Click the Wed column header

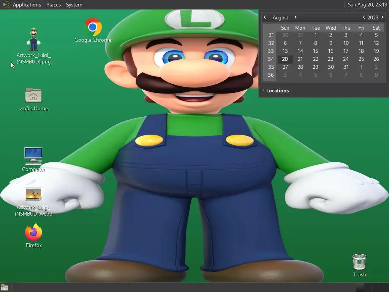click(x=330, y=28)
